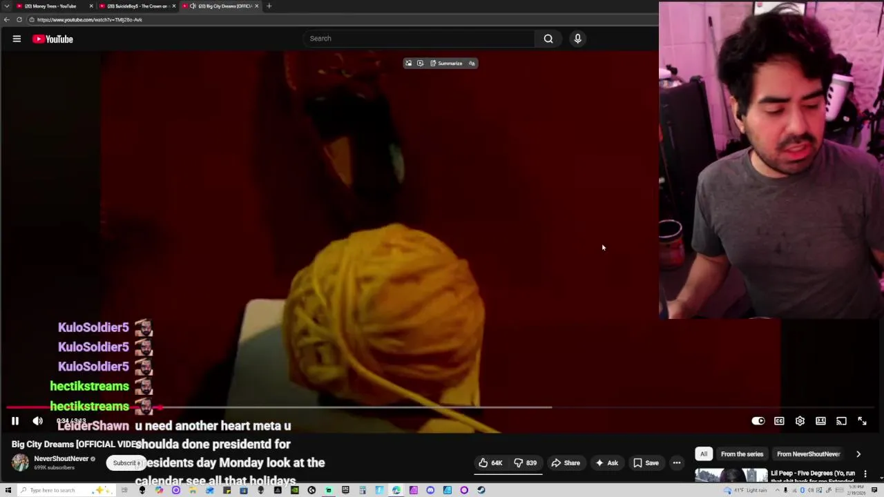This screenshot has width=884, height=497.
Task: Cast video with Play on TV icon
Action: point(841,421)
